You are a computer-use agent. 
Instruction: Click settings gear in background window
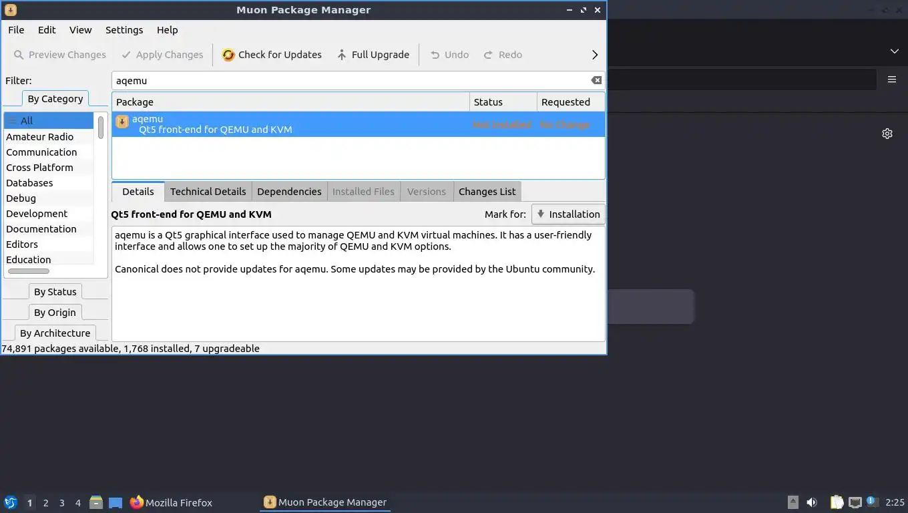(887, 134)
